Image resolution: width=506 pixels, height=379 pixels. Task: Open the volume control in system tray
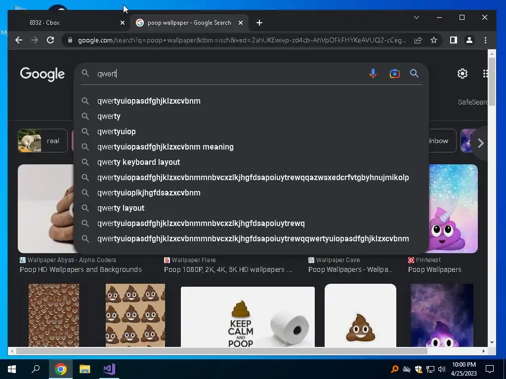[442, 369]
